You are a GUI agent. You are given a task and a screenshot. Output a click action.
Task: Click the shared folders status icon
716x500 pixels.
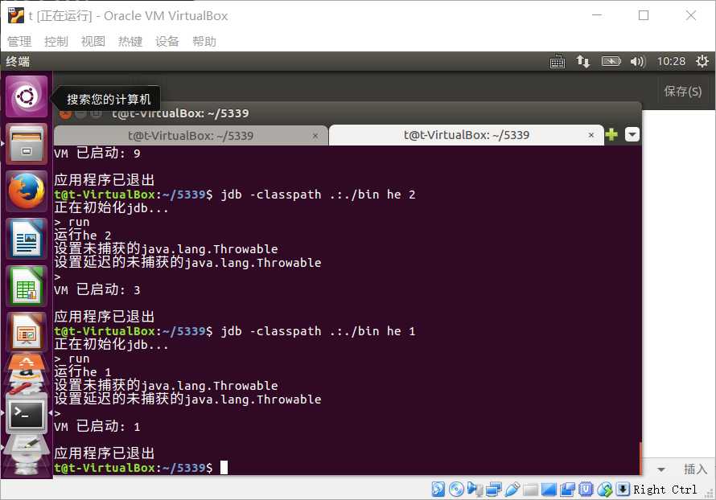531,490
